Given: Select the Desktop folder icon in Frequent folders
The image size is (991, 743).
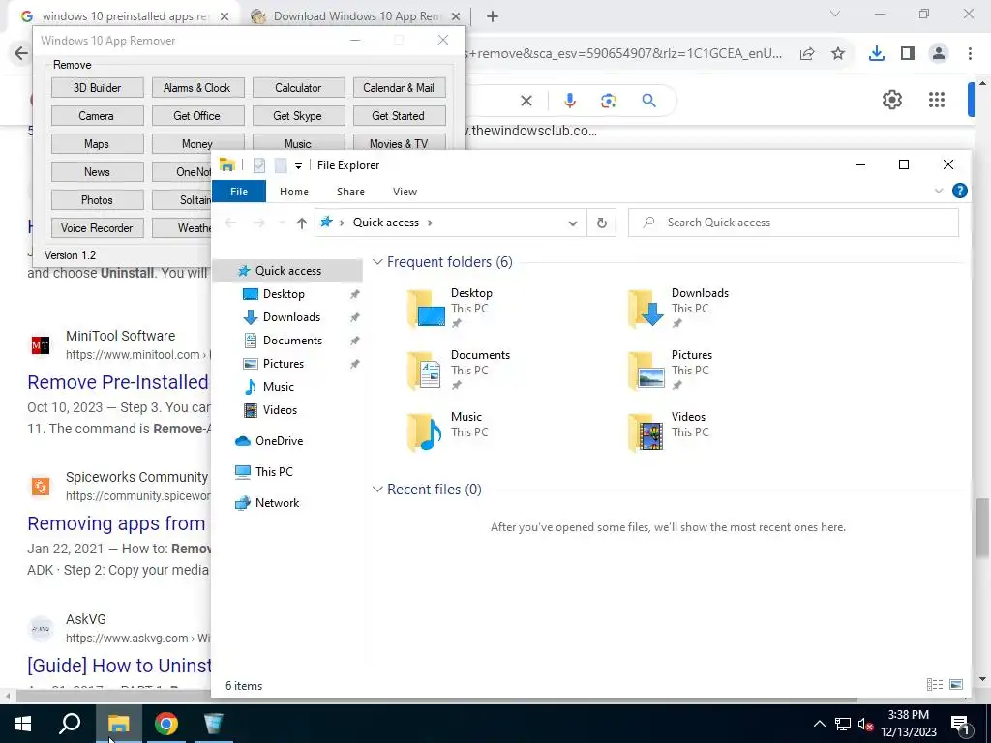Looking at the screenshot, I should pos(426,309).
